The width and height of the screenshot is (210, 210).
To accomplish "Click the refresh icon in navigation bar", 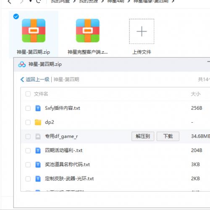I will [x=38, y=1].
